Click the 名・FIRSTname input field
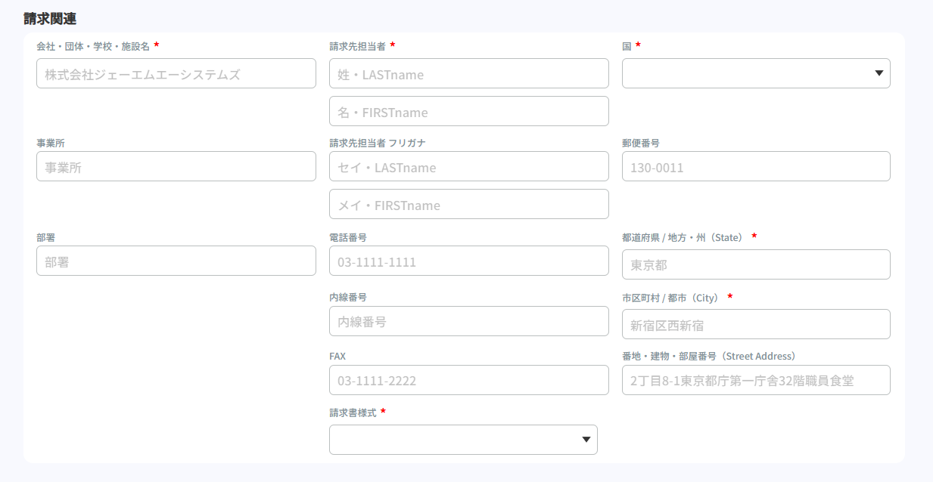The width and height of the screenshot is (933, 482). [x=468, y=111]
